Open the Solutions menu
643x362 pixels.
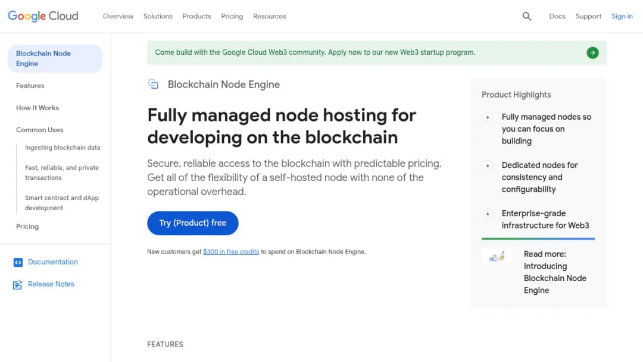pos(158,17)
